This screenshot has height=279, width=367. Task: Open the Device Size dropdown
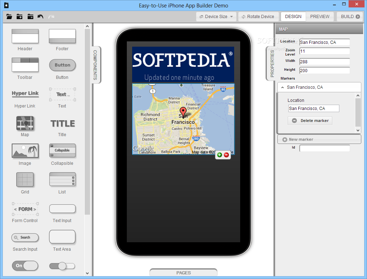tap(216, 17)
